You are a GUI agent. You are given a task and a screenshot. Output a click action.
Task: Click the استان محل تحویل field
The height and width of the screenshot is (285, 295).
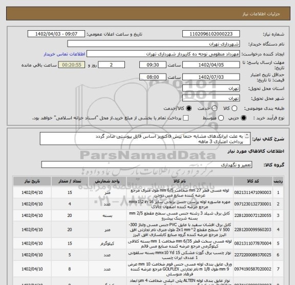(211, 89)
